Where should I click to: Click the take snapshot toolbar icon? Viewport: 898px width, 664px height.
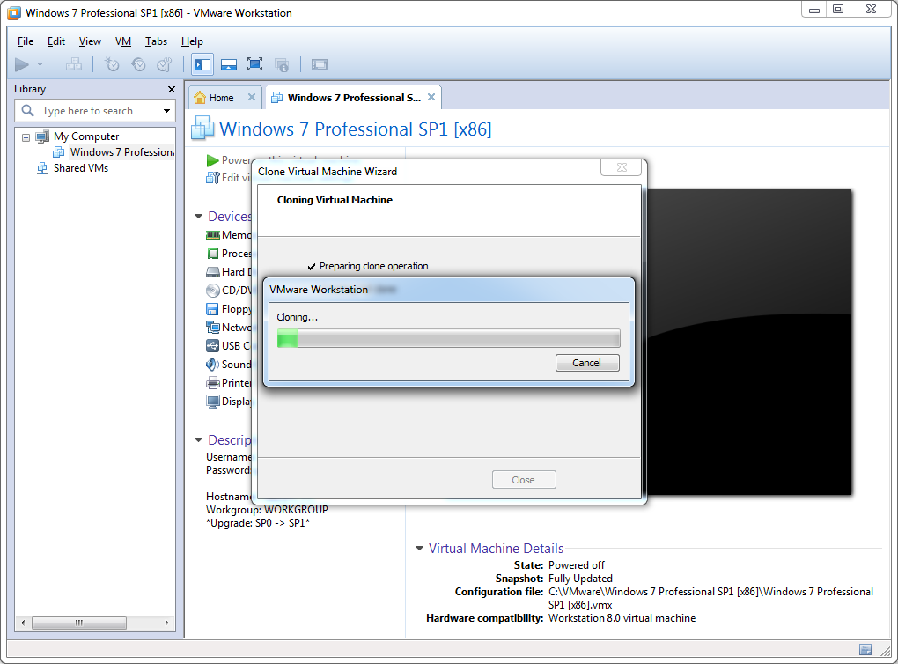[112, 64]
